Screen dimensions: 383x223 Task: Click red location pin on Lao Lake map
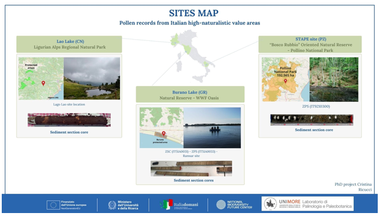[x=43, y=83]
